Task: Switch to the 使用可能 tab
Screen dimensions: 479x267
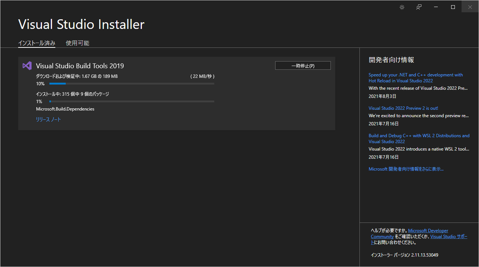Action: 77,43
